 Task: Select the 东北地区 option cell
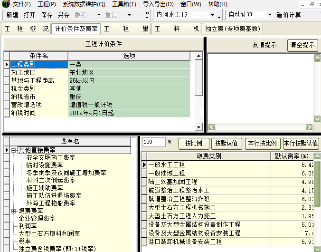pos(129,72)
